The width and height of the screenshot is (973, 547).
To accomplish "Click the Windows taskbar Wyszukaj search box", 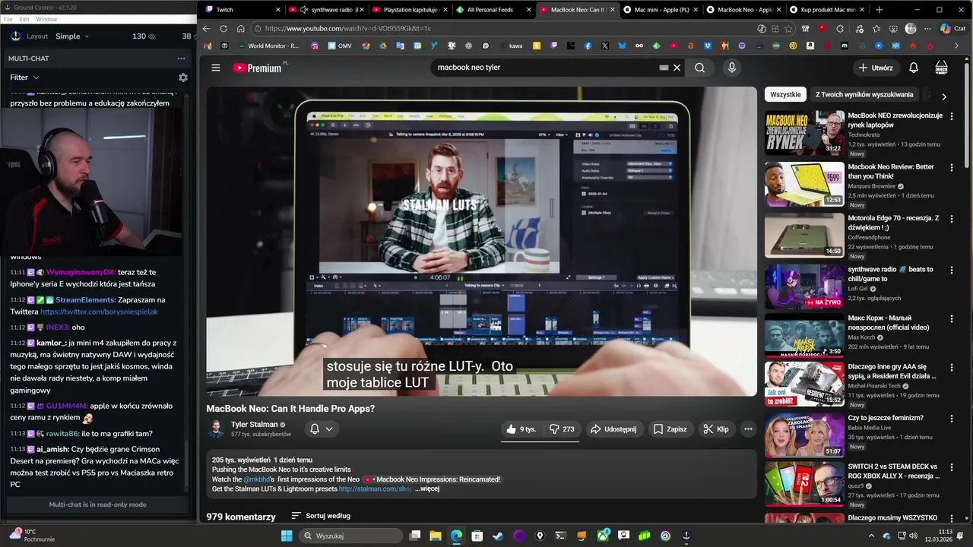I will pyautogui.click(x=350, y=536).
